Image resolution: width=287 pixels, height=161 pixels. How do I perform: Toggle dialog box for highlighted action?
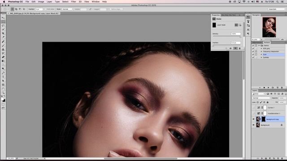coord(256,55)
